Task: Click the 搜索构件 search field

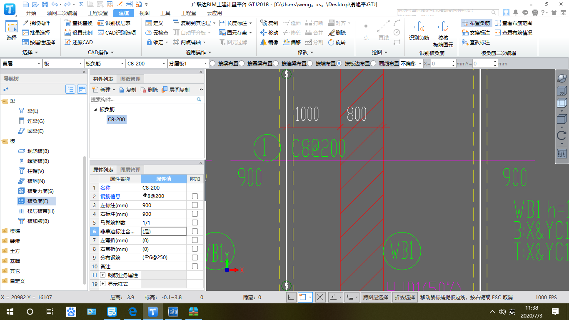Action: 143,100
